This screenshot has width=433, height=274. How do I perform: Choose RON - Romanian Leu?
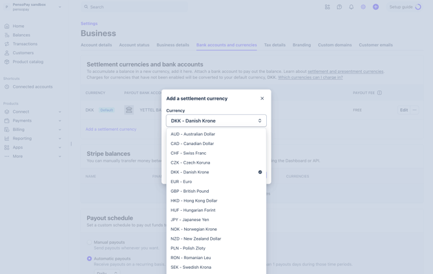click(x=216, y=257)
